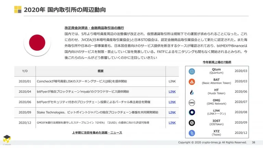Viewport: 263px width, 148px height.
Task: Select the IOST hexagon icon
Action: (x=192, y=123)
